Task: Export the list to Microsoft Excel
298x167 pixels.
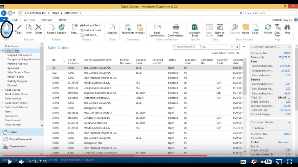Action: click(x=195, y=30)
